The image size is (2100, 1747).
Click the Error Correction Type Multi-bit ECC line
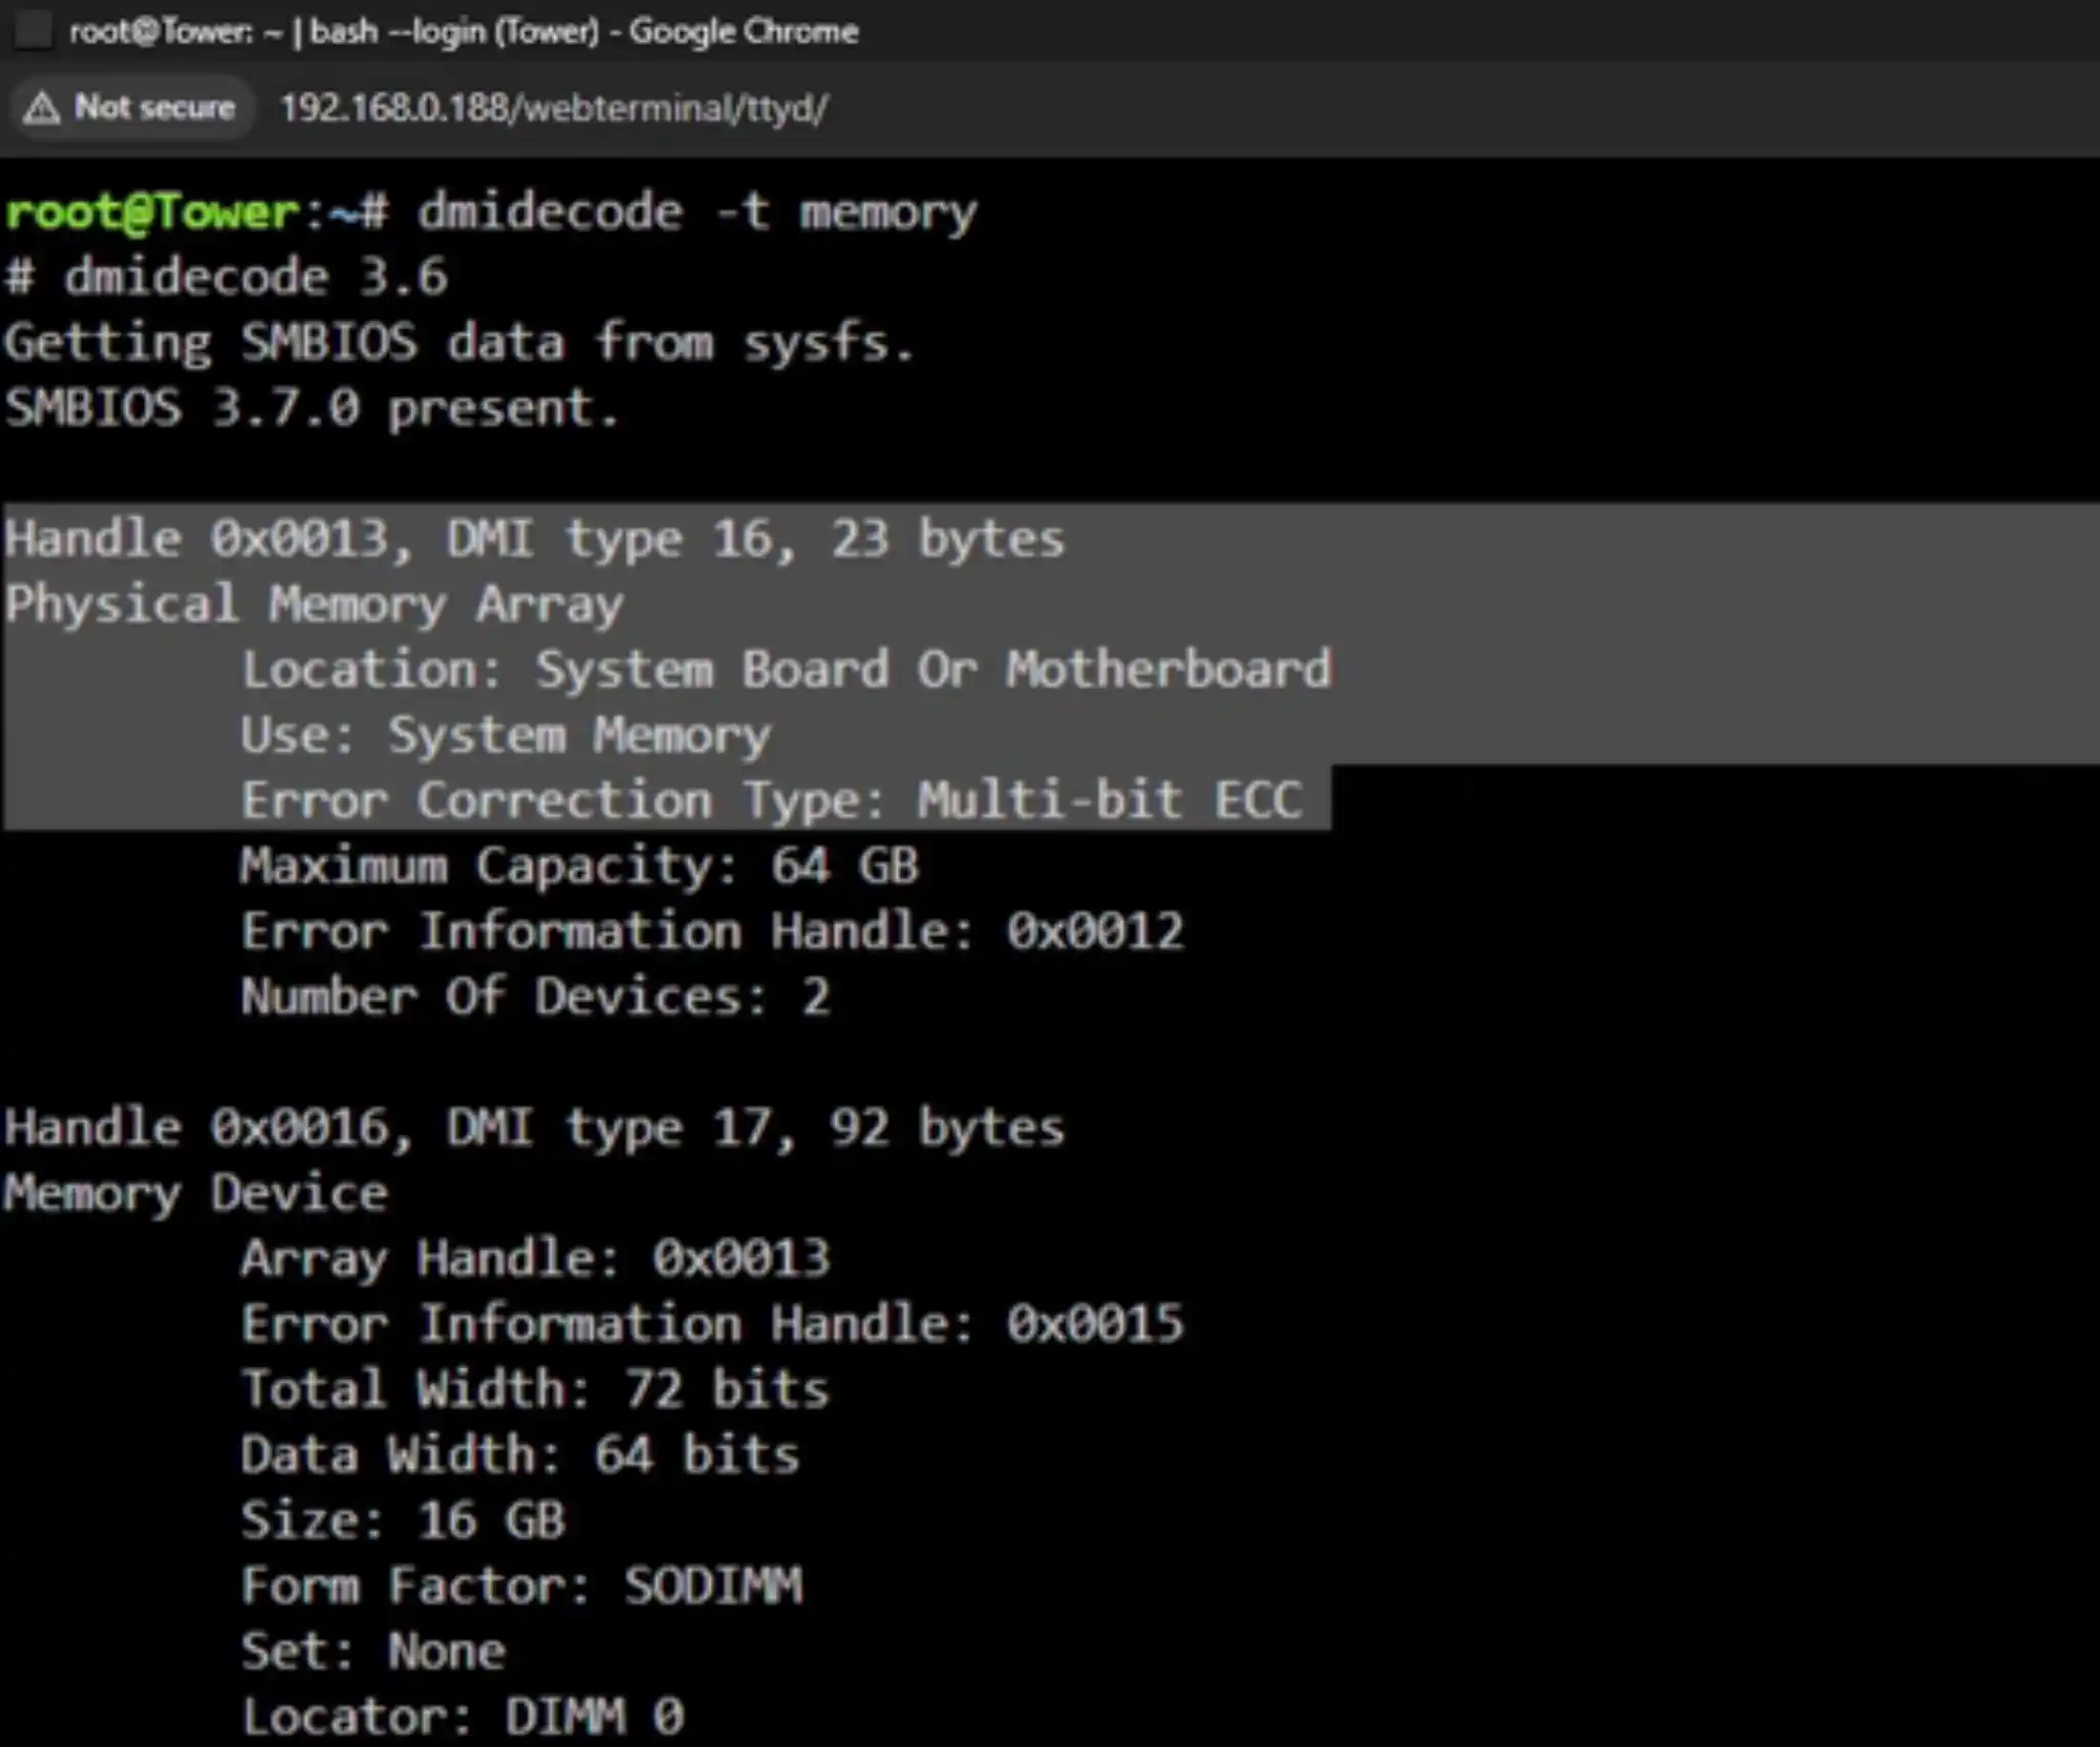[772, 800]
